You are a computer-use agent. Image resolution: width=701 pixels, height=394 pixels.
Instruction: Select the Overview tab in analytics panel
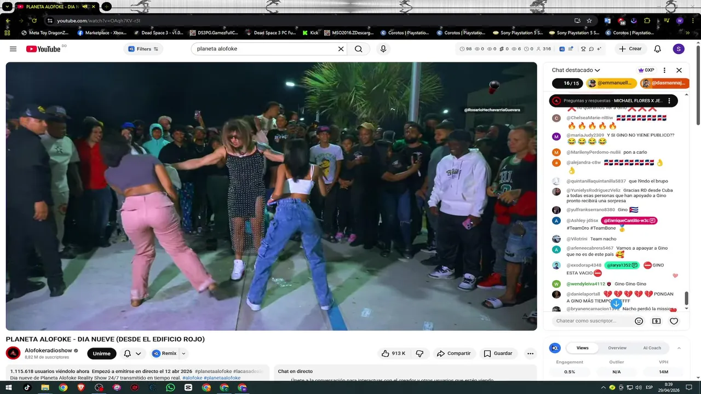(617, 348)
